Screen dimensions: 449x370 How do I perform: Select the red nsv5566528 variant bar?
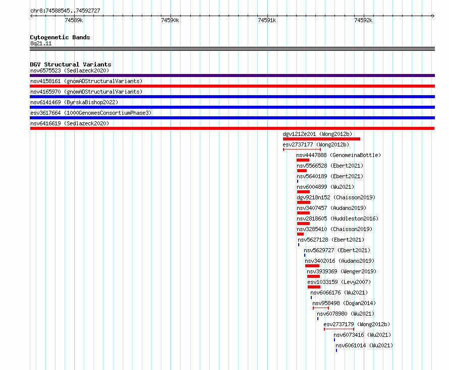tap(302, 171)
